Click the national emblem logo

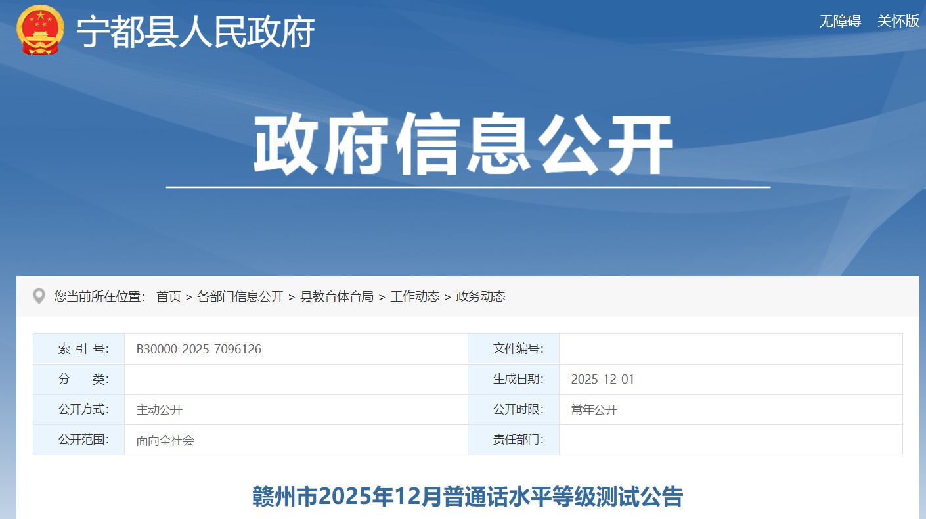(x=41, y=30)
